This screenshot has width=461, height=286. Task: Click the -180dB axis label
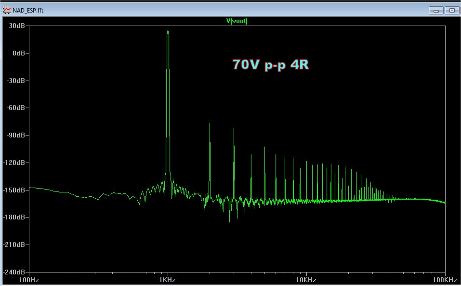[14, 217]
